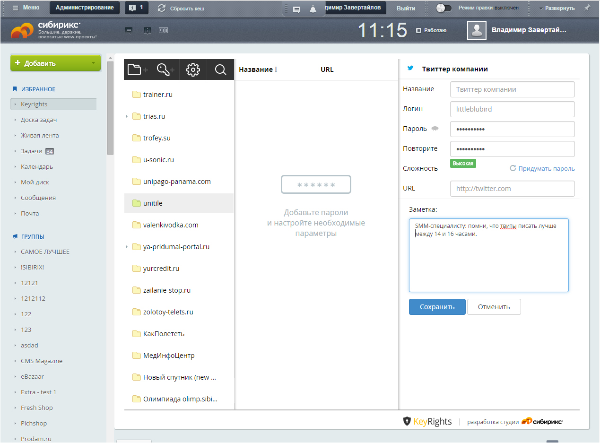This screenshot has height=443, width=600.
Task: Click the Придумать пароль link
Action: coord(546,169)
